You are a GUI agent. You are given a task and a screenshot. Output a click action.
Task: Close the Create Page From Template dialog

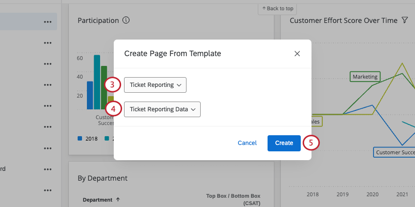pyautogui.click(x=297, y=54)
